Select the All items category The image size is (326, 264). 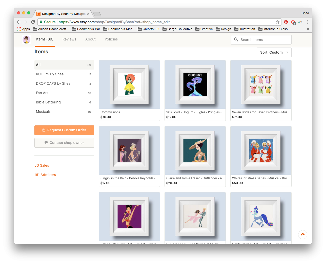click(64, 65)
